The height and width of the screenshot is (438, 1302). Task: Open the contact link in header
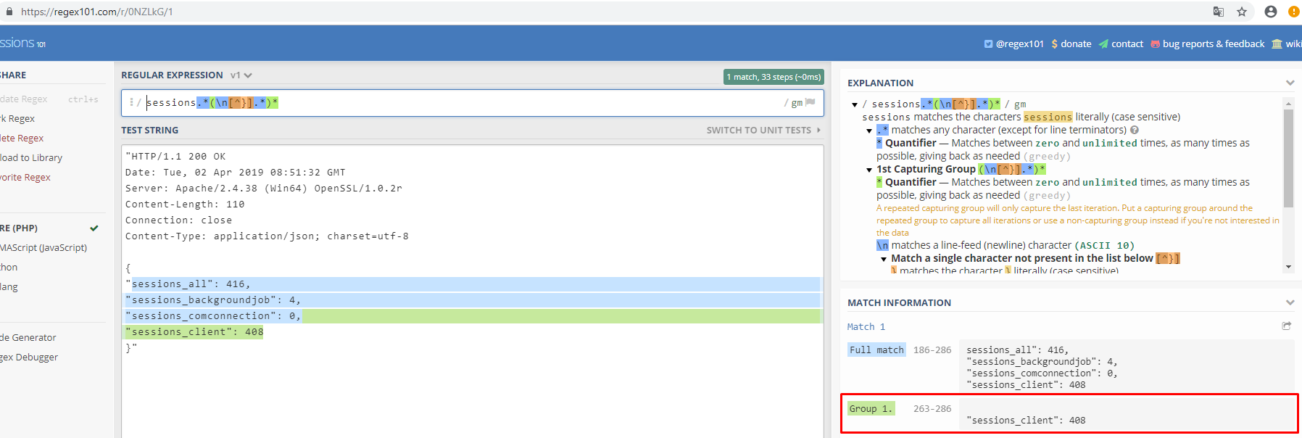click(1121, 44)
